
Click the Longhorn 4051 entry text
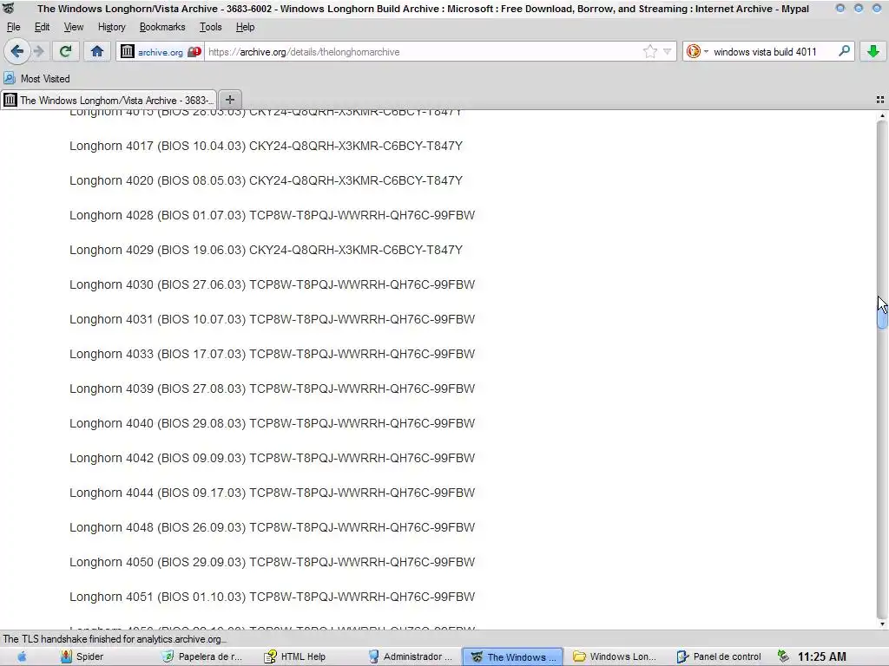coord(272,597)
